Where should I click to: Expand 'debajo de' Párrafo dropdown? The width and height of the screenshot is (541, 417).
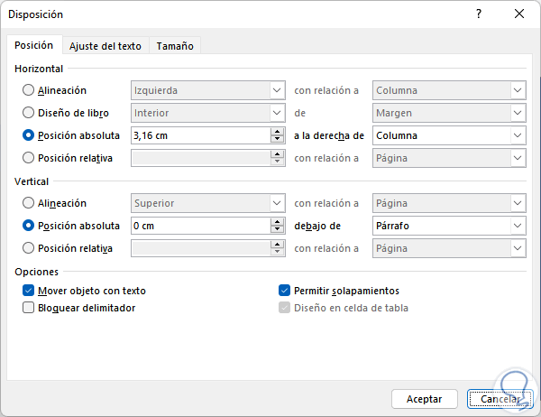(x=518, y=226)
